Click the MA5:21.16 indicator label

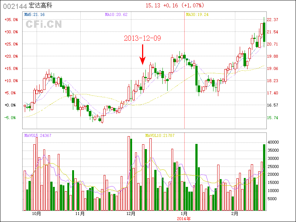[34, 14]
